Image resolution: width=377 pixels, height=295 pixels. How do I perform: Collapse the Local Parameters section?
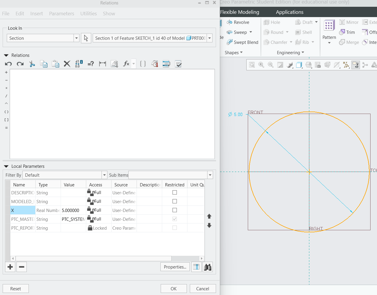tap(6, 166)
